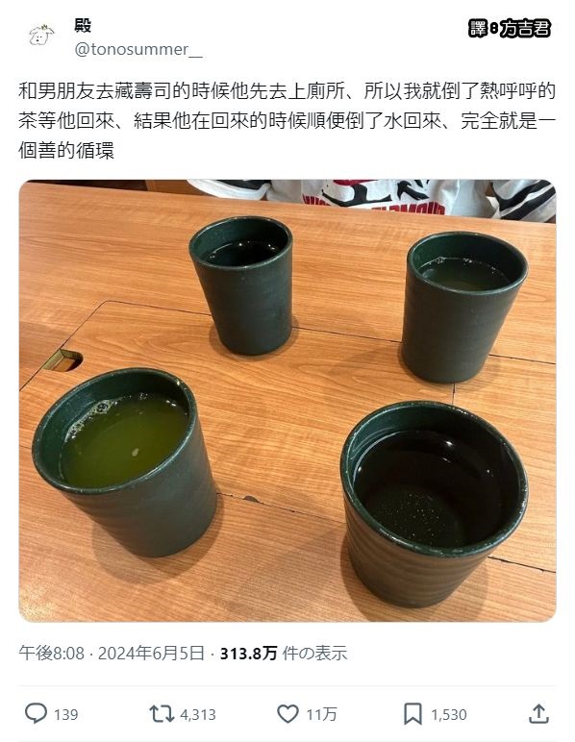Click the light green tea cup in photo

(x=125, y=461)
